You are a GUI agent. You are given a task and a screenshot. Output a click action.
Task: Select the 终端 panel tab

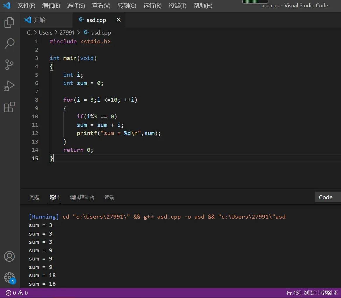[109, 197]
